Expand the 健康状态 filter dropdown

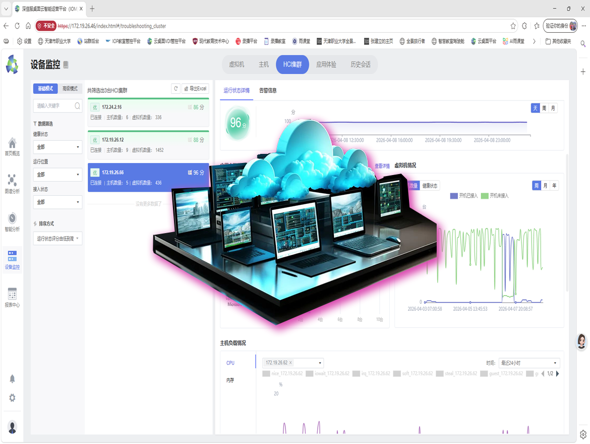tap(57, 147)
